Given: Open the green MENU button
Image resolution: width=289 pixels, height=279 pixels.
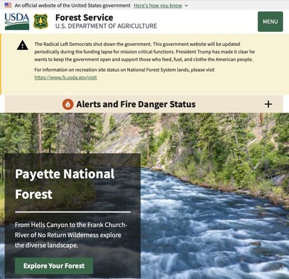Looking at the screenshot, I should pos(270,22).
